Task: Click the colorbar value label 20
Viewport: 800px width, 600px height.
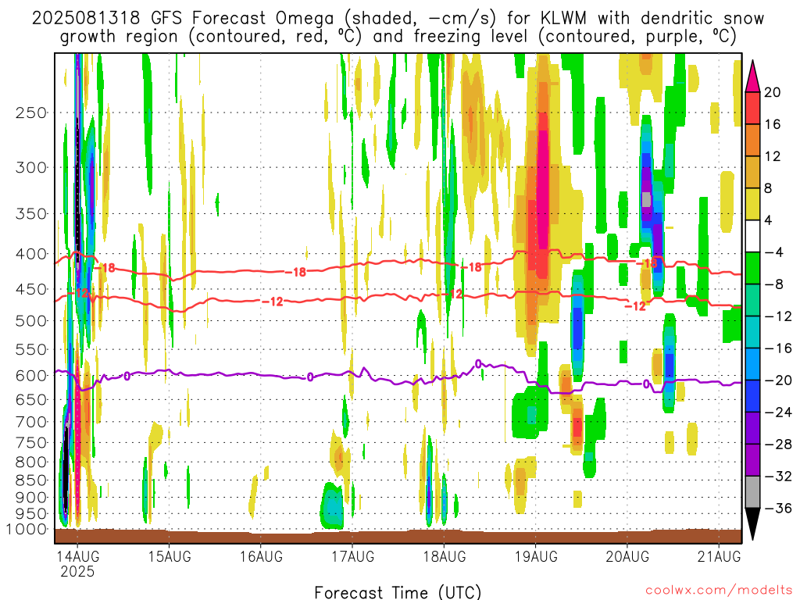Action: pyautogui.click(x=773, y=92)
